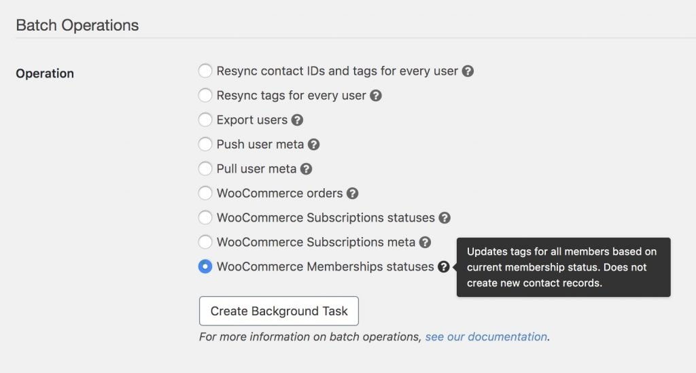Click the Updates tags for all members tooltip
The image size is (696, 373).
[x=563, y=267]
